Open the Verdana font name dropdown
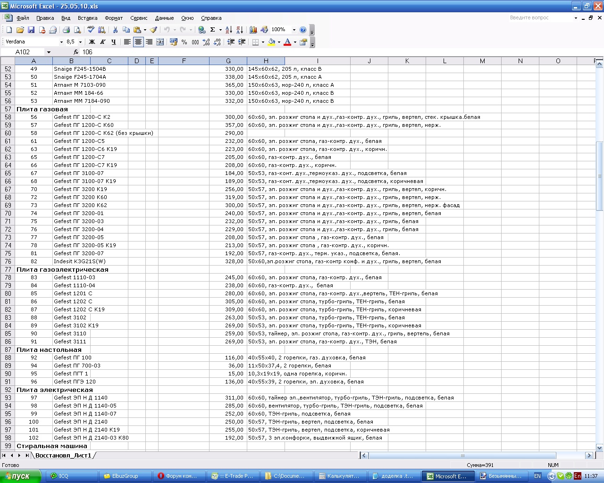 click(x=61, y=42)
